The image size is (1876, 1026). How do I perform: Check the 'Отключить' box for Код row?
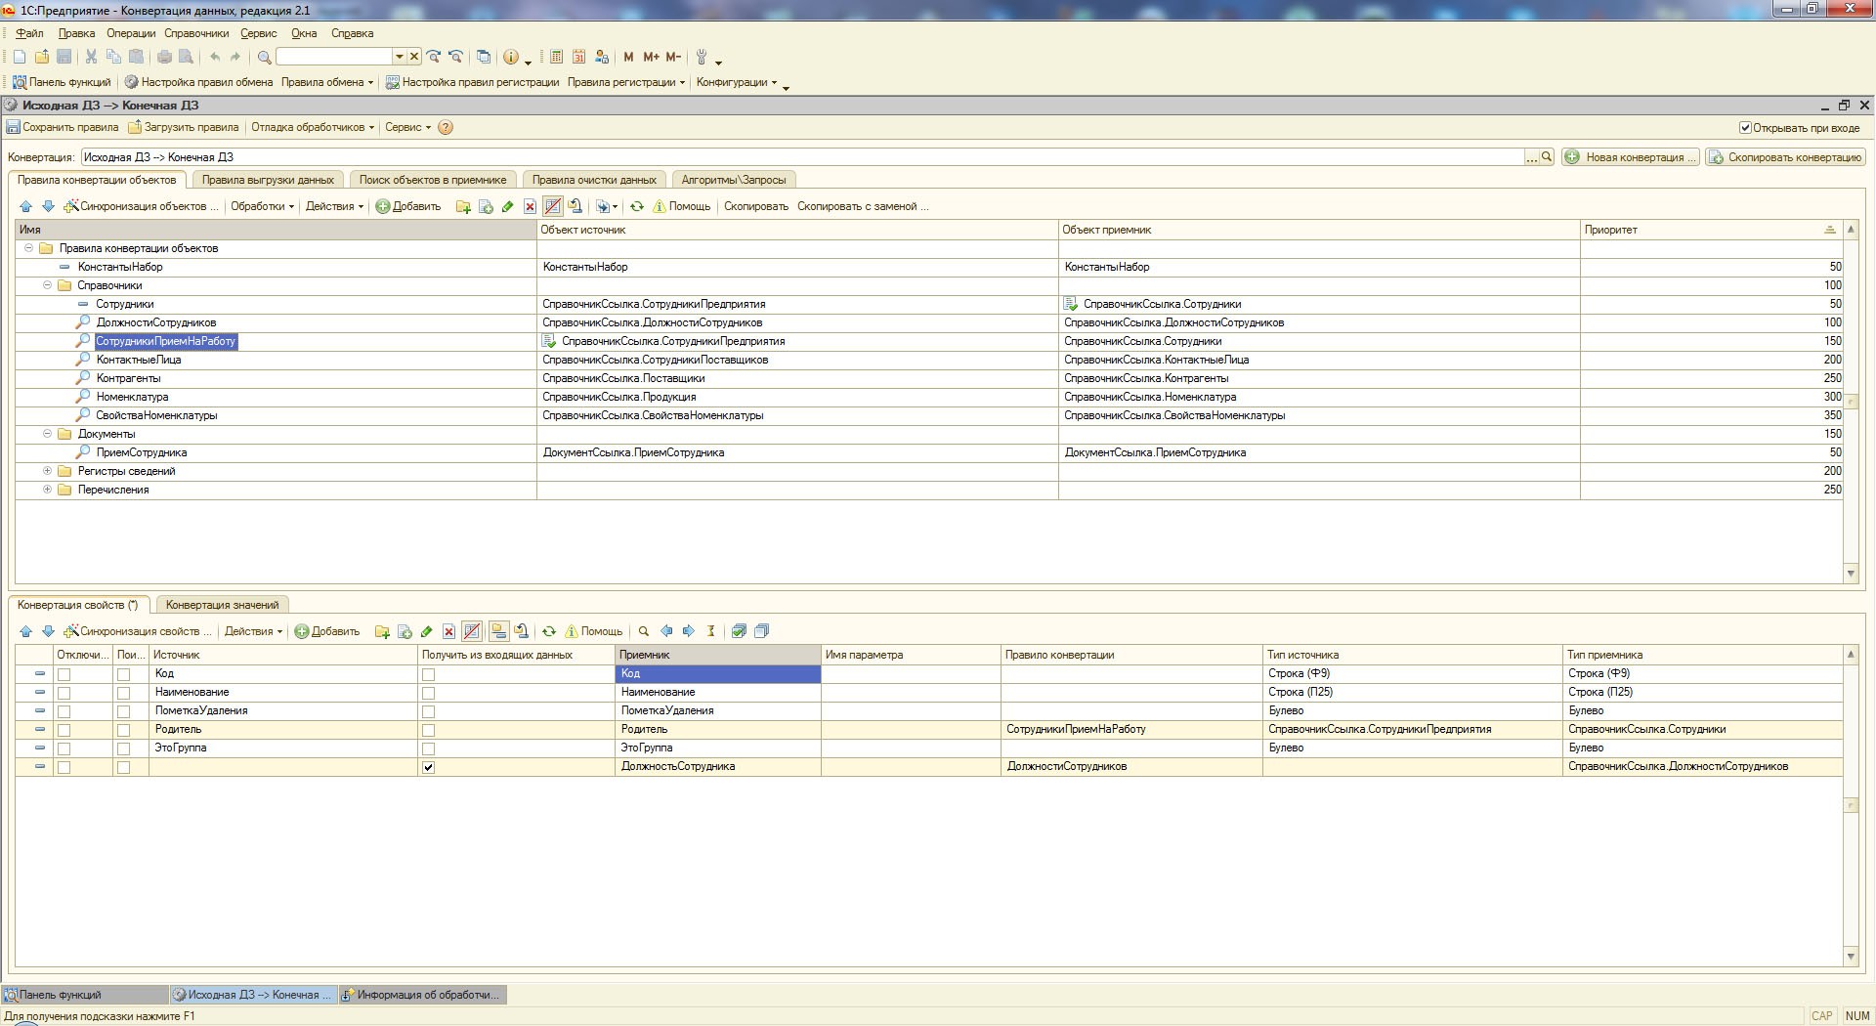[x=64, y=674]
